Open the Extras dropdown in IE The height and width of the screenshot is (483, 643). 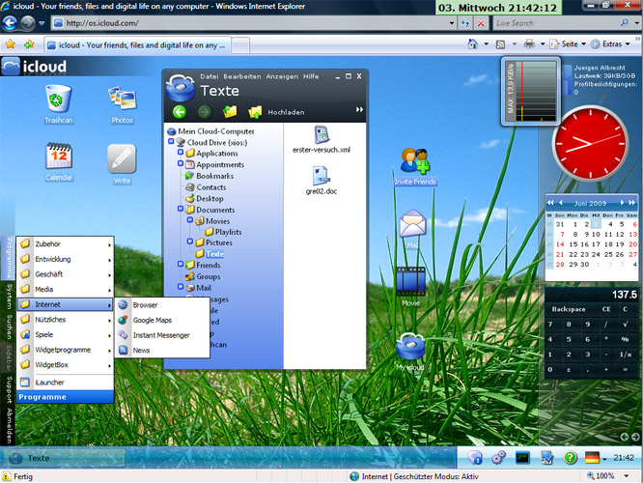610,43
